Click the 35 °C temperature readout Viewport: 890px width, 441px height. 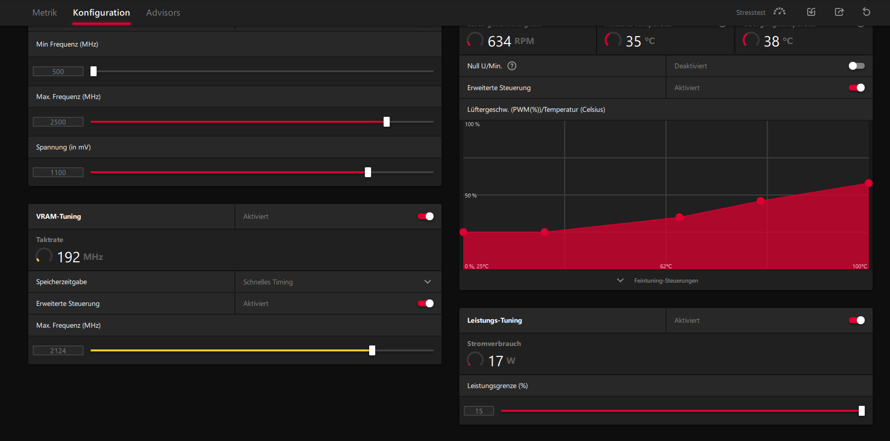point(640,41)
